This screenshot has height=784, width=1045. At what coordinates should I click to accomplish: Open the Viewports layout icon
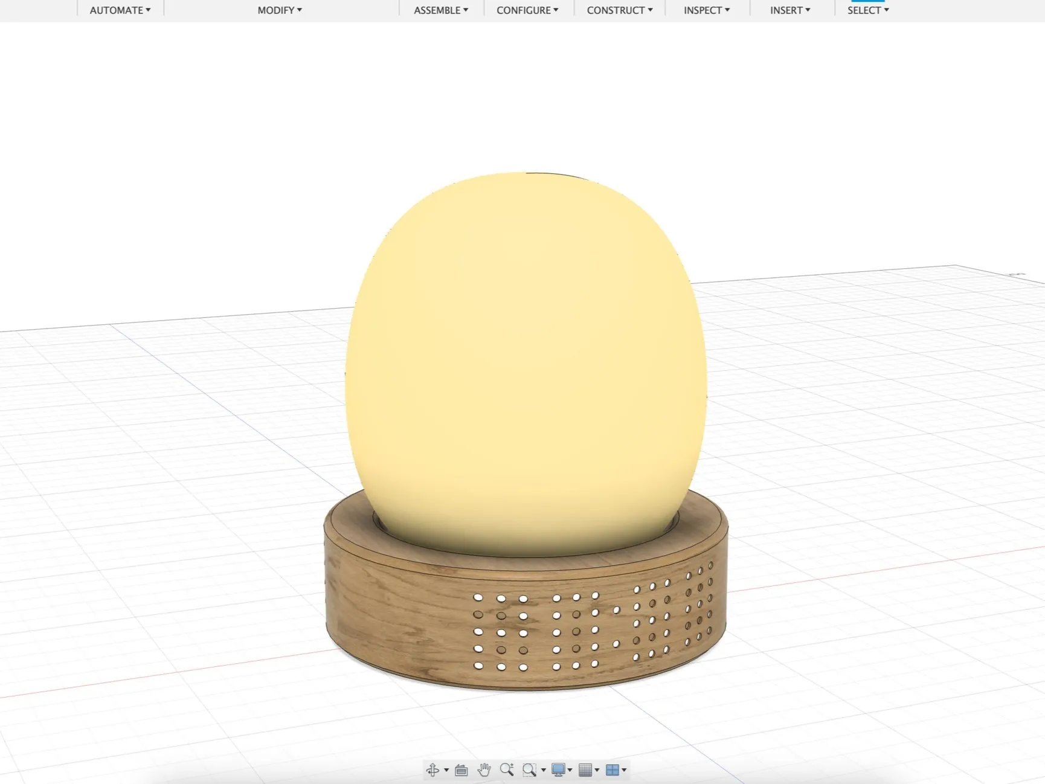pos(612,770)
